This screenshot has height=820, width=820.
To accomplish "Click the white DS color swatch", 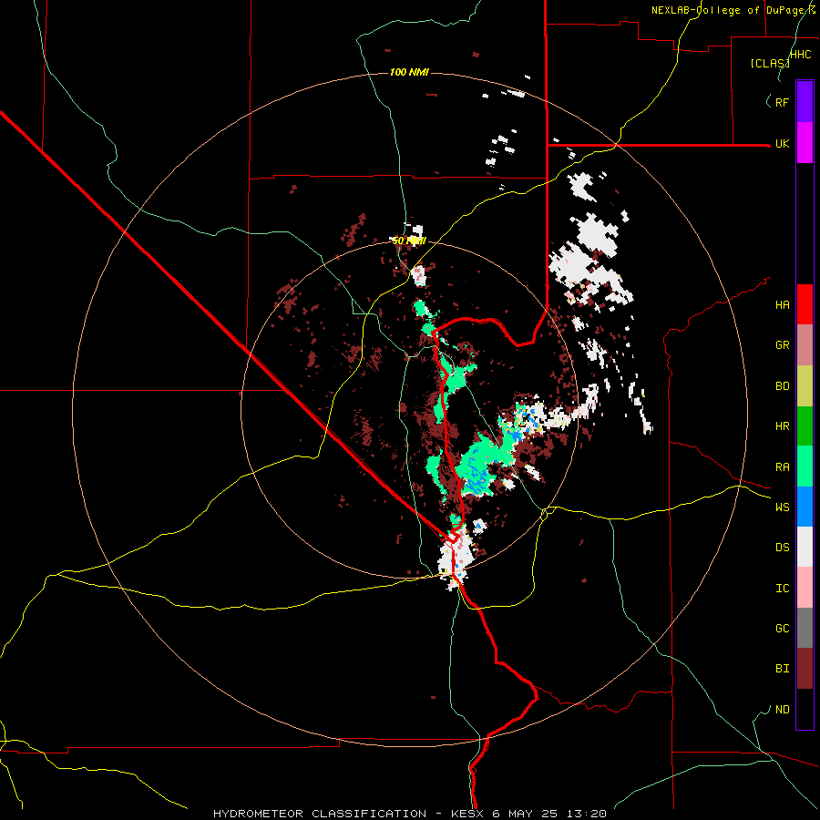I will click(x=805, y=547).
